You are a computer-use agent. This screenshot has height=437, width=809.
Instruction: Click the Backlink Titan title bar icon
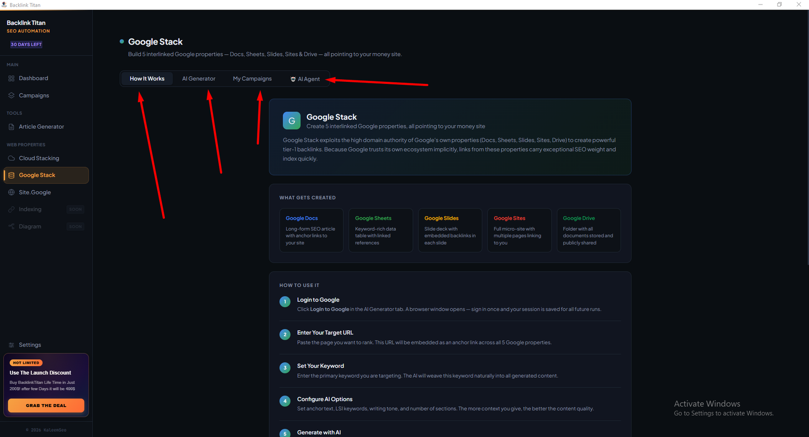4,5
